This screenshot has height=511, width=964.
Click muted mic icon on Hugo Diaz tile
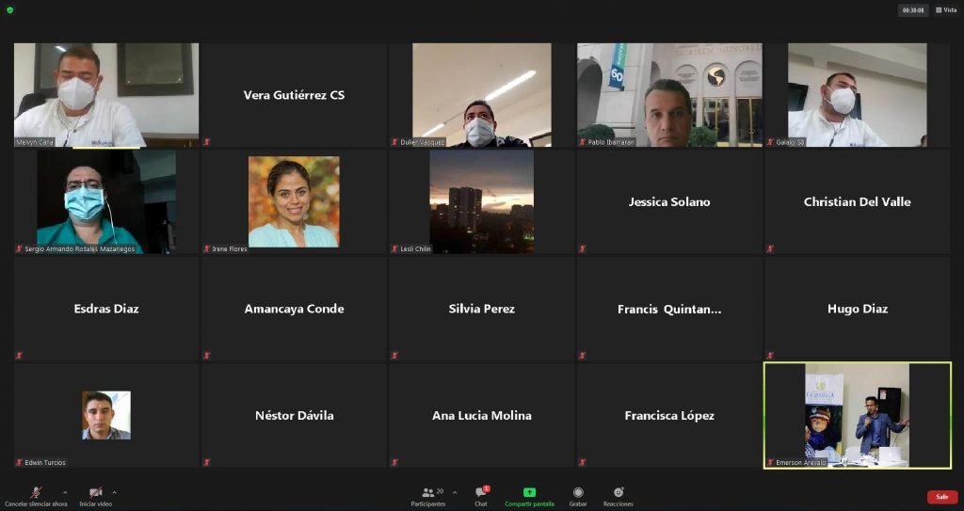coord(770,356)
